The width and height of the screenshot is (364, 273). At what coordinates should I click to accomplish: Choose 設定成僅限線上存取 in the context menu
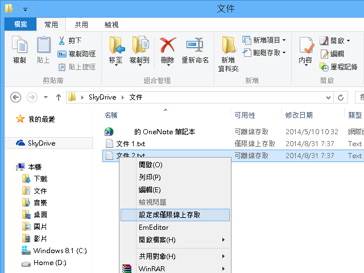click(x=175, y=215)
